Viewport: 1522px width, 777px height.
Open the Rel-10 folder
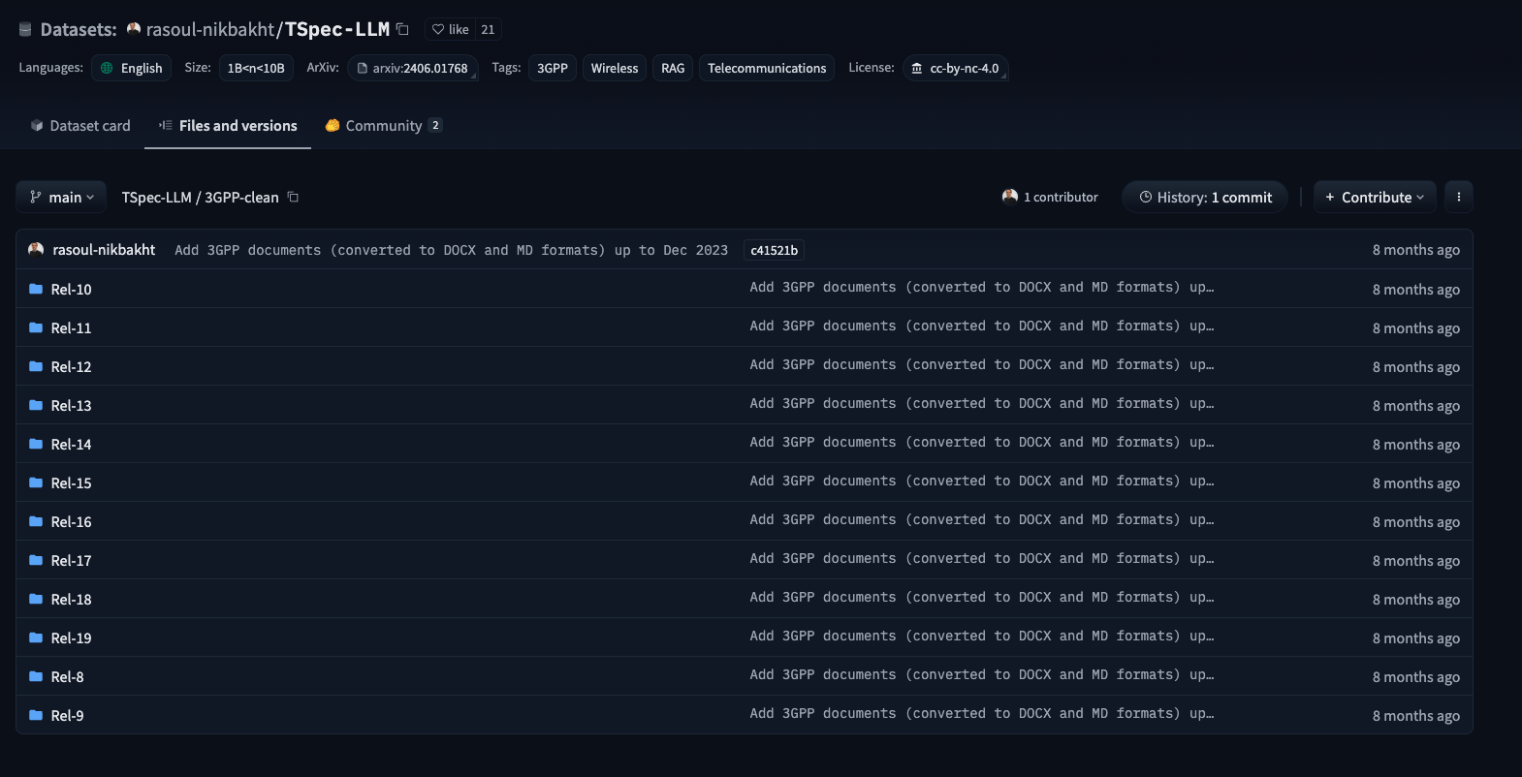tap(71, 289)
